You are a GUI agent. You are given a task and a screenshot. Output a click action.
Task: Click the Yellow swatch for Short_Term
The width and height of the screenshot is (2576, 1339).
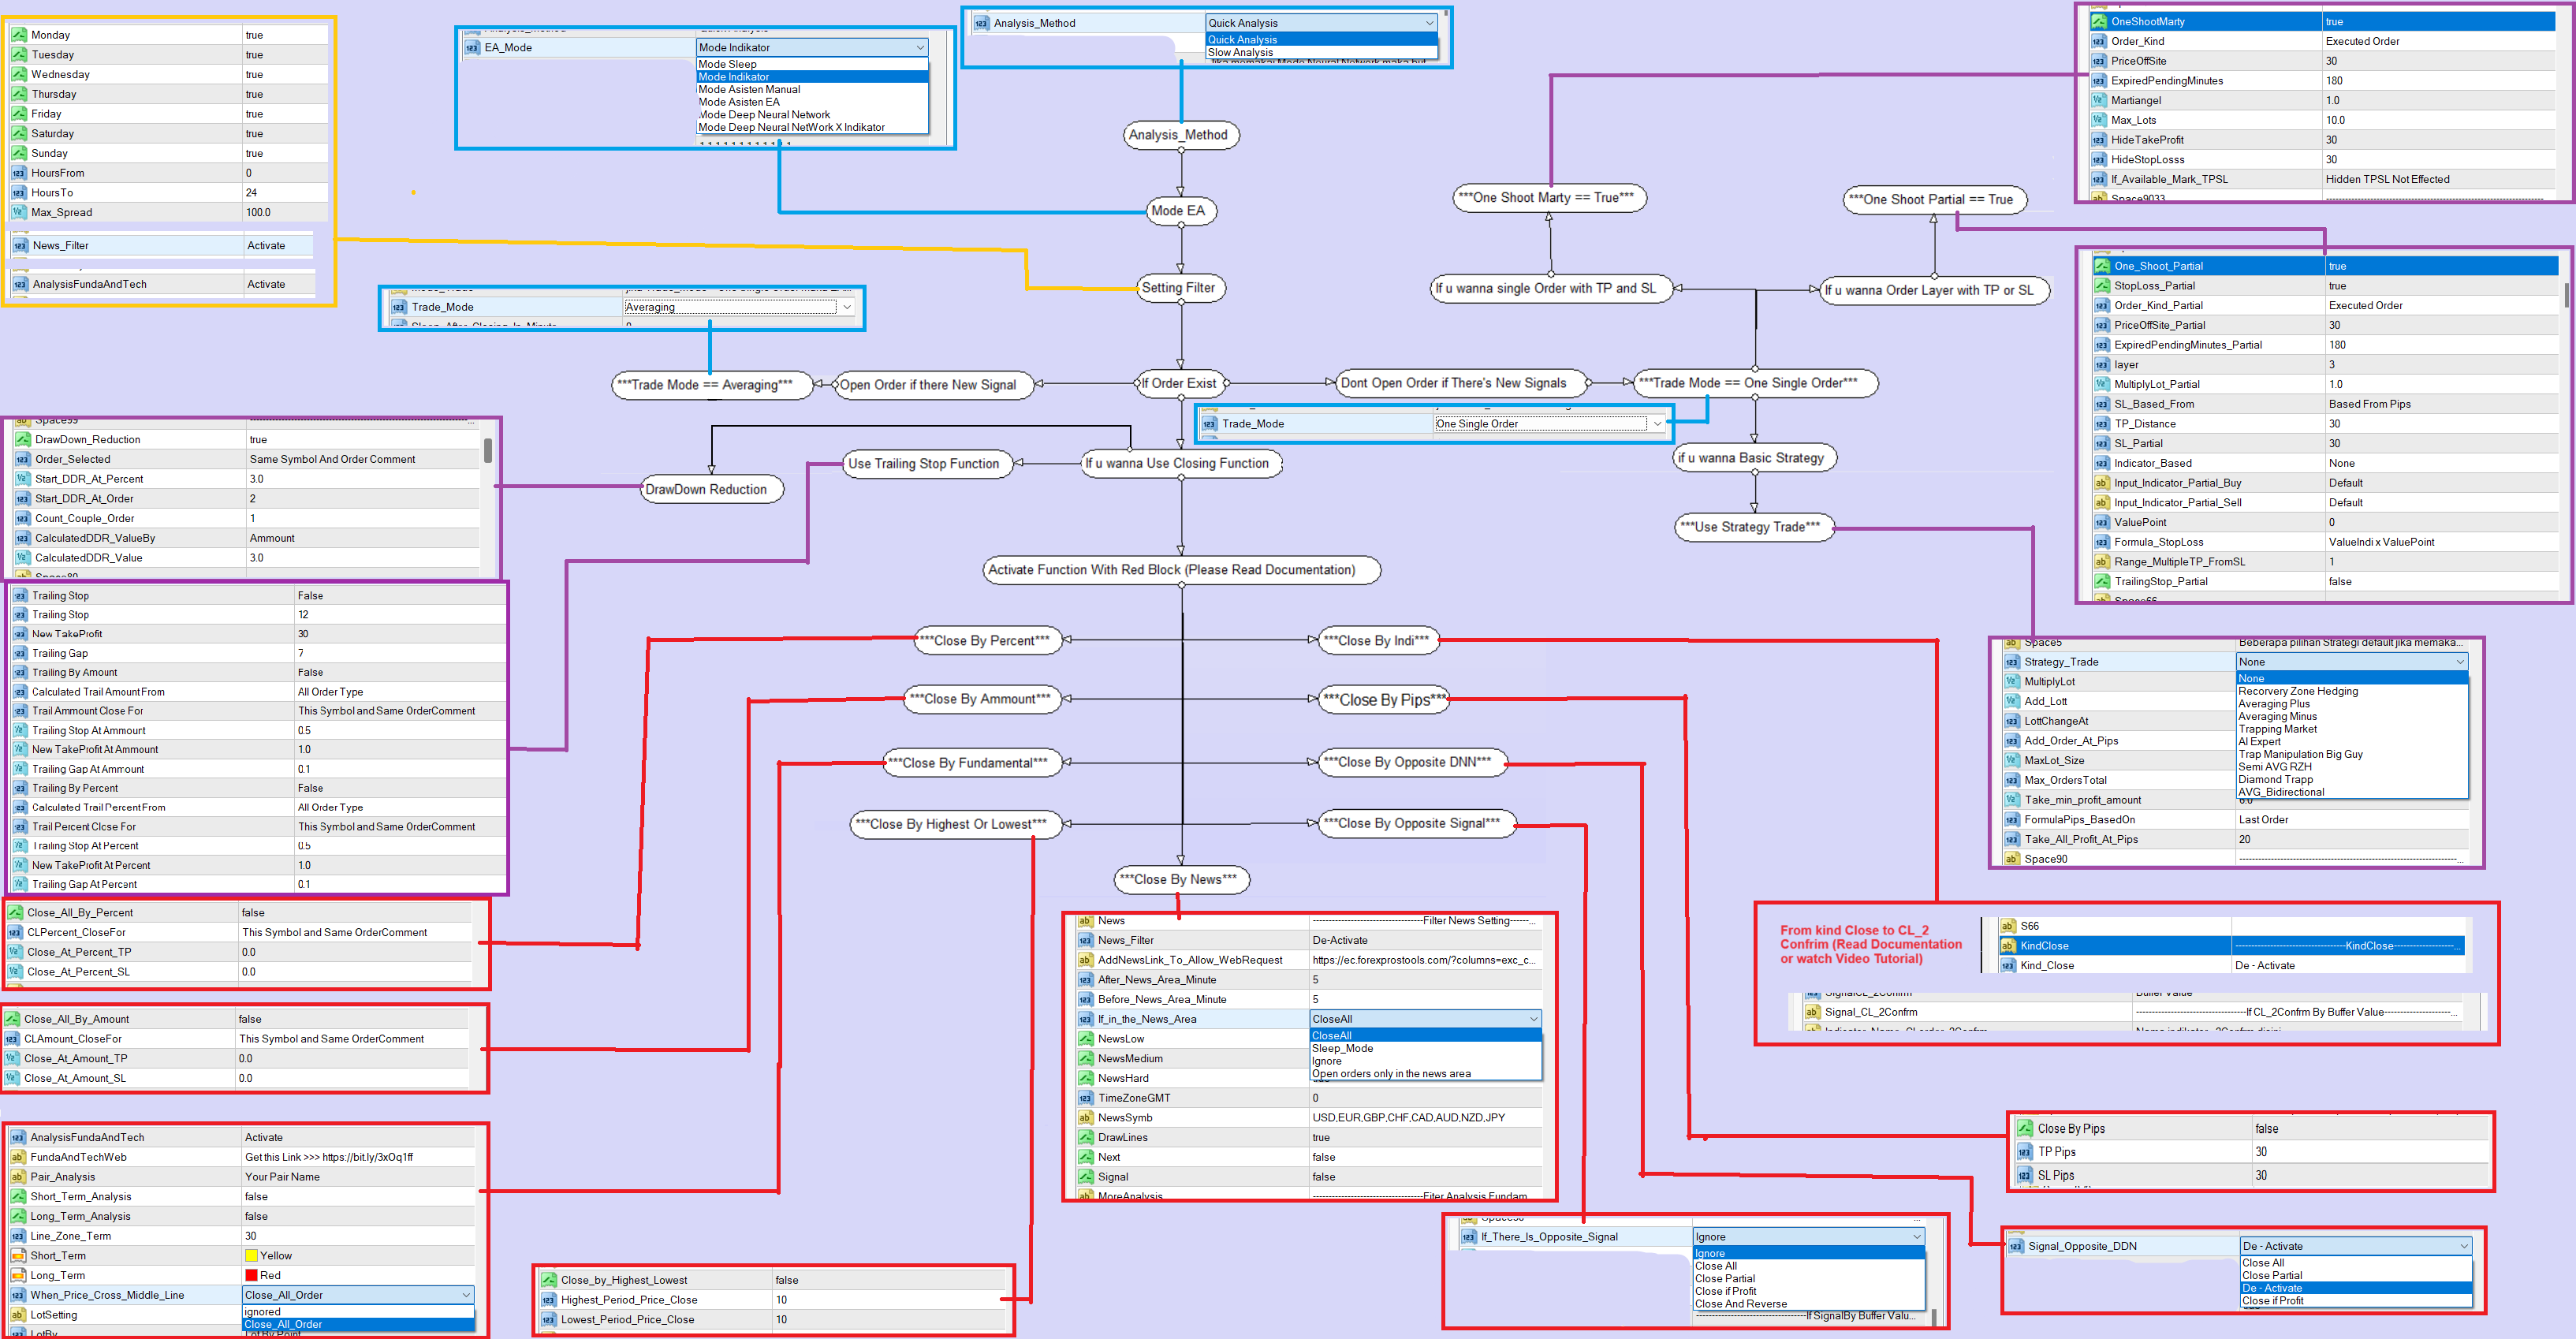pyautogui.click(x=251, y=1256)
